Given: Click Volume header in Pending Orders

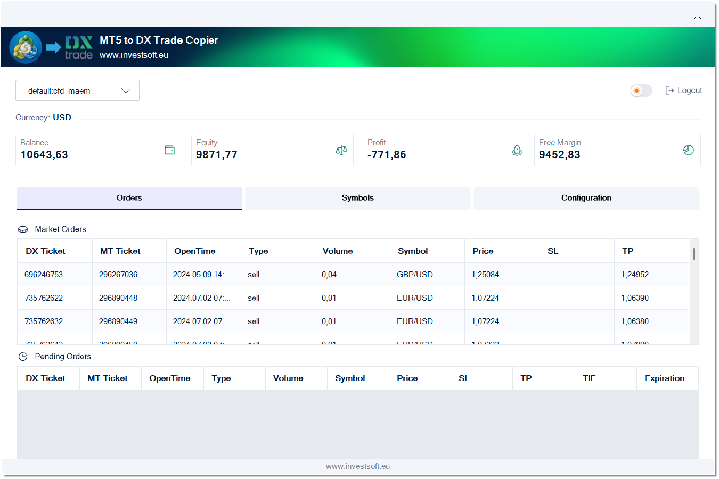Looking at the screenshot, I should tap(296, 378).
